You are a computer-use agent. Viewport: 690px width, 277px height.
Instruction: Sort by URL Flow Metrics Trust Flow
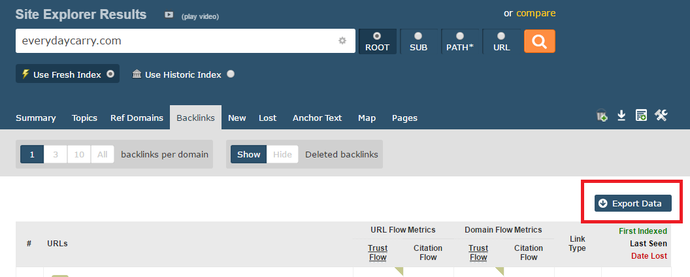pos(378,253)
